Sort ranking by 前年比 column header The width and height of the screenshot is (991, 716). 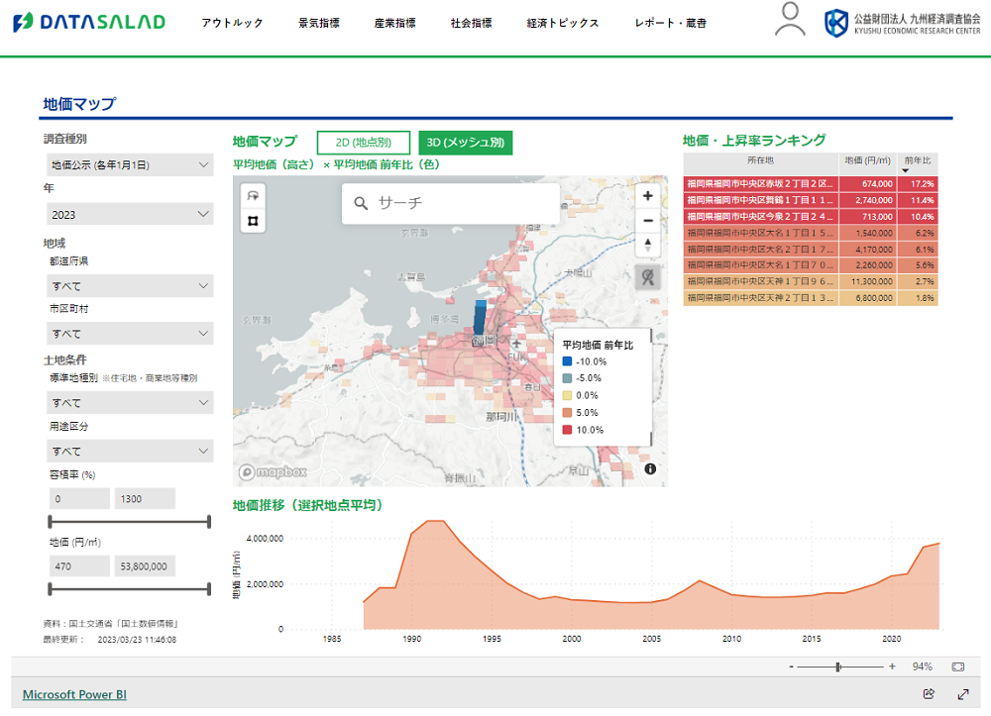point(917,161)
